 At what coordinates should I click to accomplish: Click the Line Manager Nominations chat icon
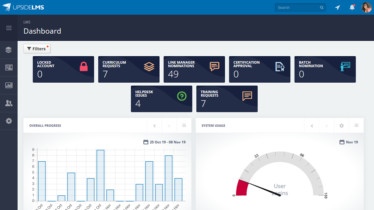coord(214,66)
